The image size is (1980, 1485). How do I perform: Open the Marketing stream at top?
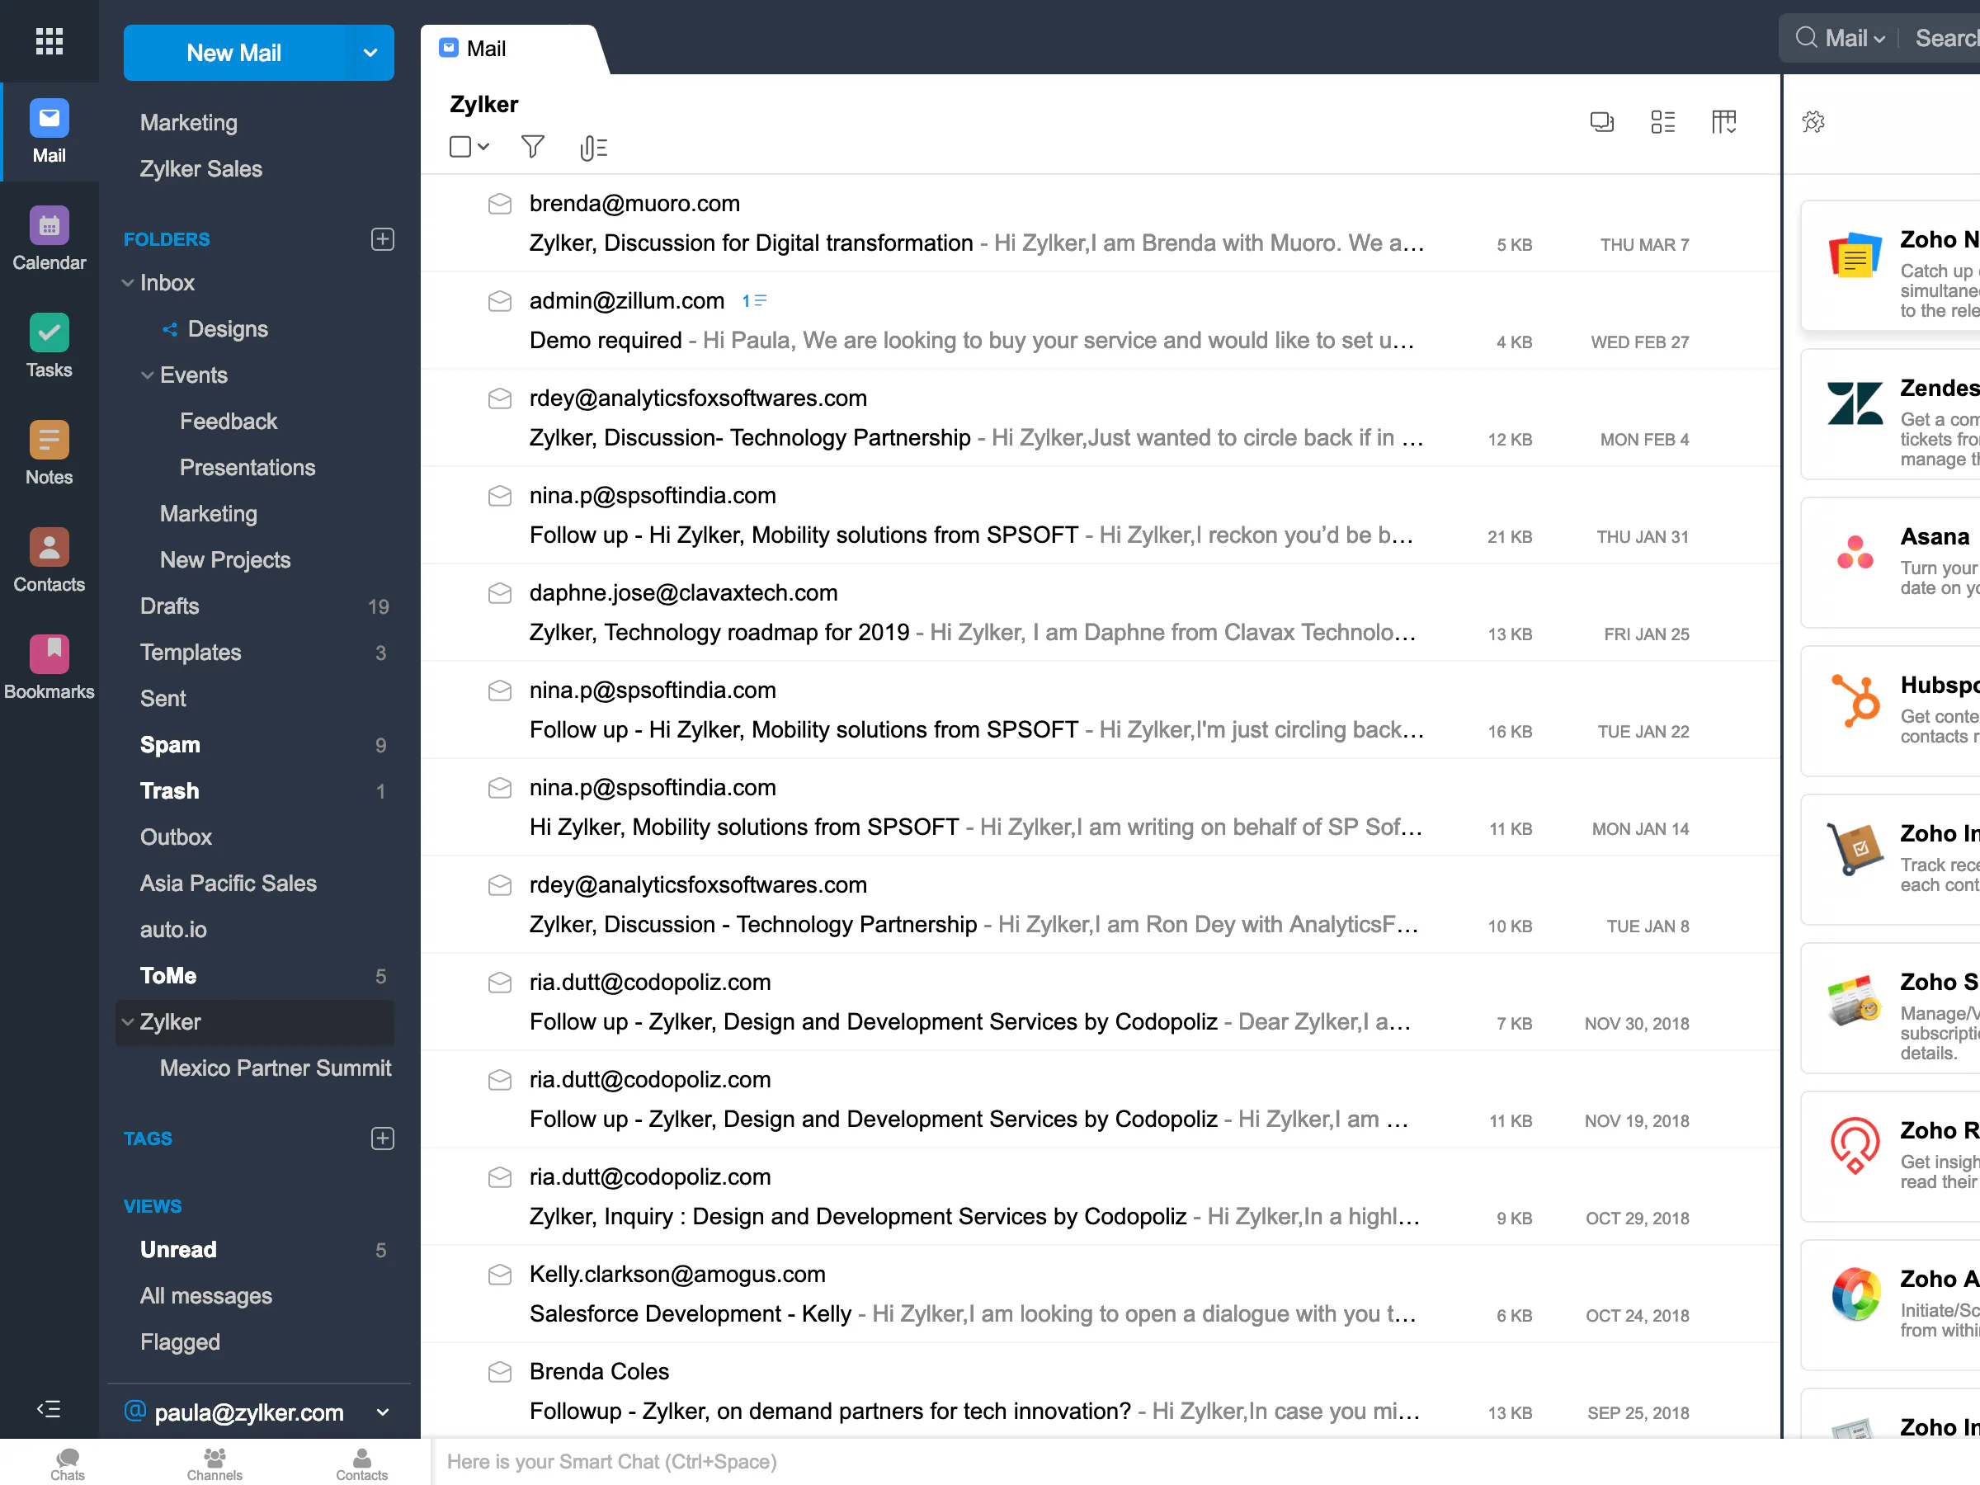pyautogui.click(x=189, y=123)
